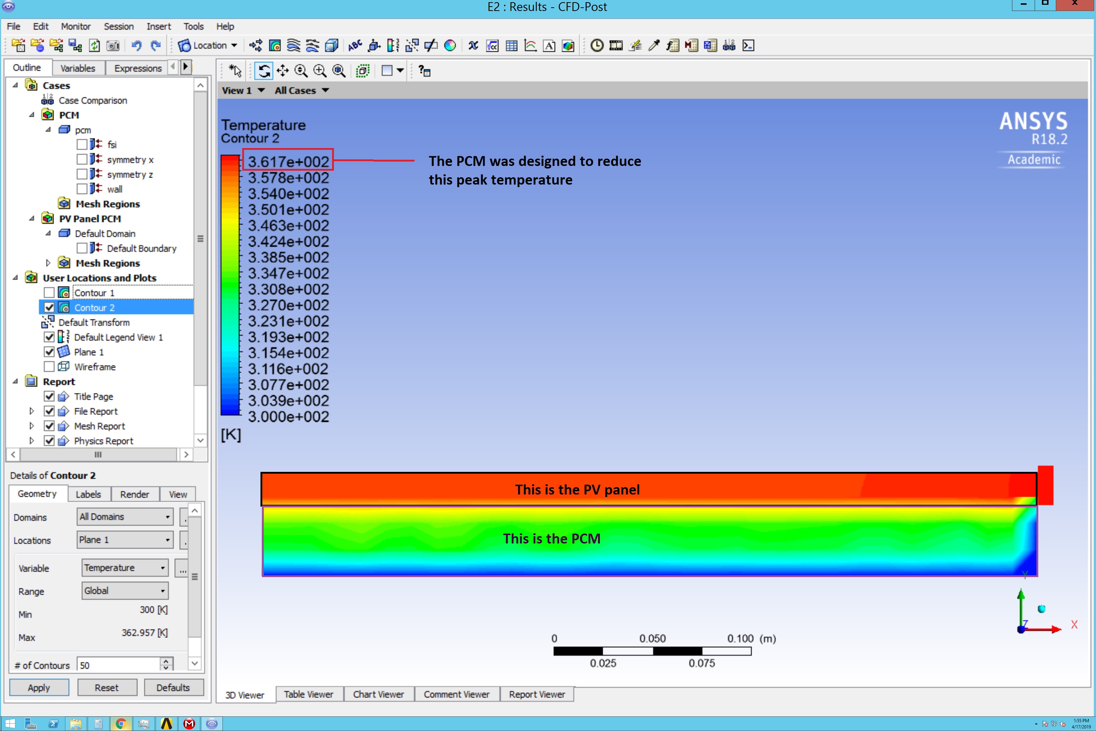
Task: Open the Labels tab in contour details
Action: 88,494
